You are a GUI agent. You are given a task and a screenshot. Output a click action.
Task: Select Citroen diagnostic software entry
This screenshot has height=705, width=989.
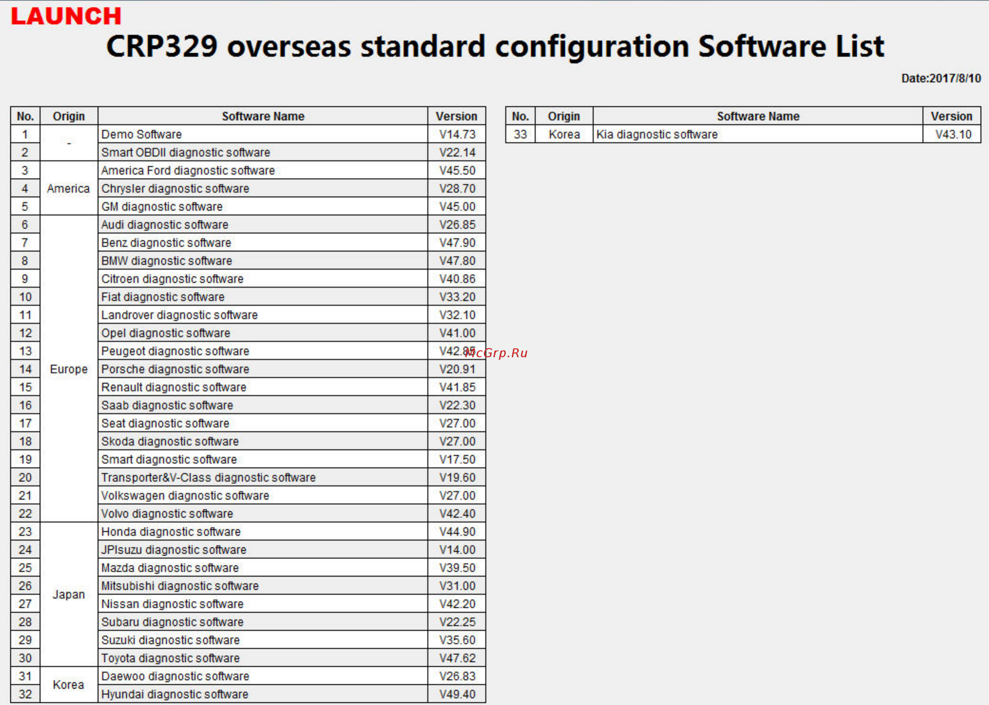point(263,279)
